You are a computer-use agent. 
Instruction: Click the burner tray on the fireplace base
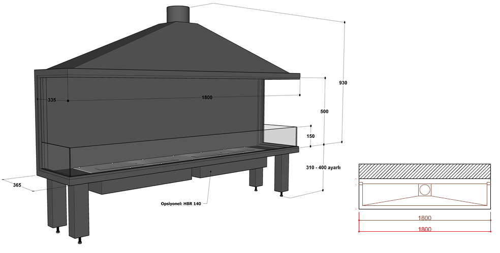pyautogui.click(x=168, y=159)
